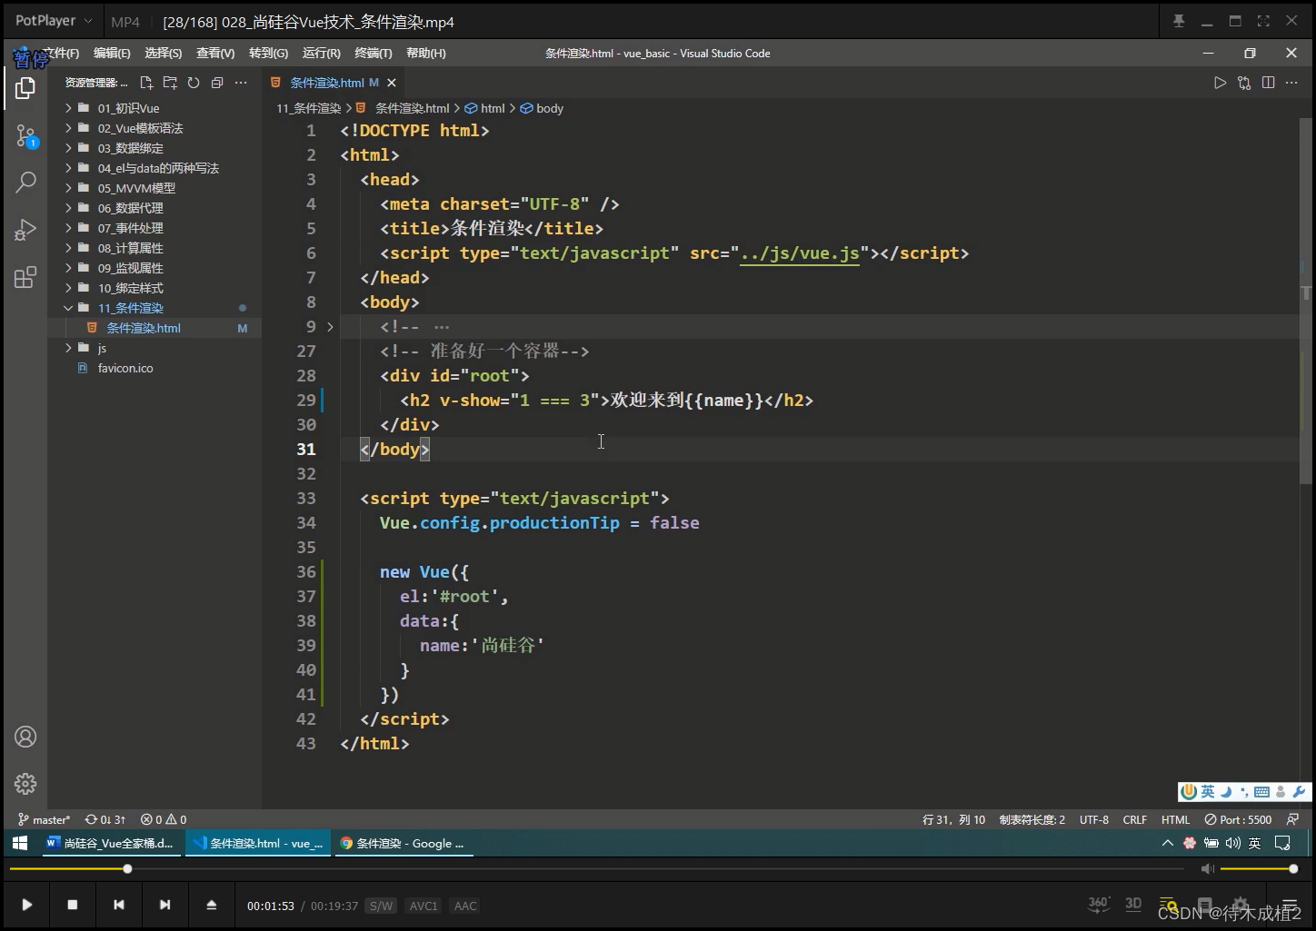Open the Search view in activity bar

click(25, 183)
